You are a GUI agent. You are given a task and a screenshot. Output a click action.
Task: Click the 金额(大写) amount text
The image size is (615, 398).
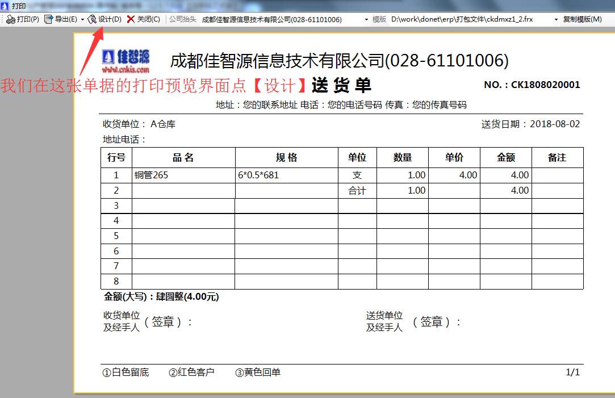tap(161, 296)
